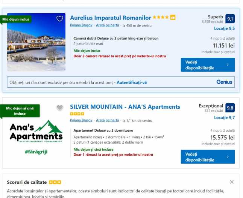Click Autentificați-vă link for Genius discount
The width and height of the screenshot is (243, 198).
point(132,82)
